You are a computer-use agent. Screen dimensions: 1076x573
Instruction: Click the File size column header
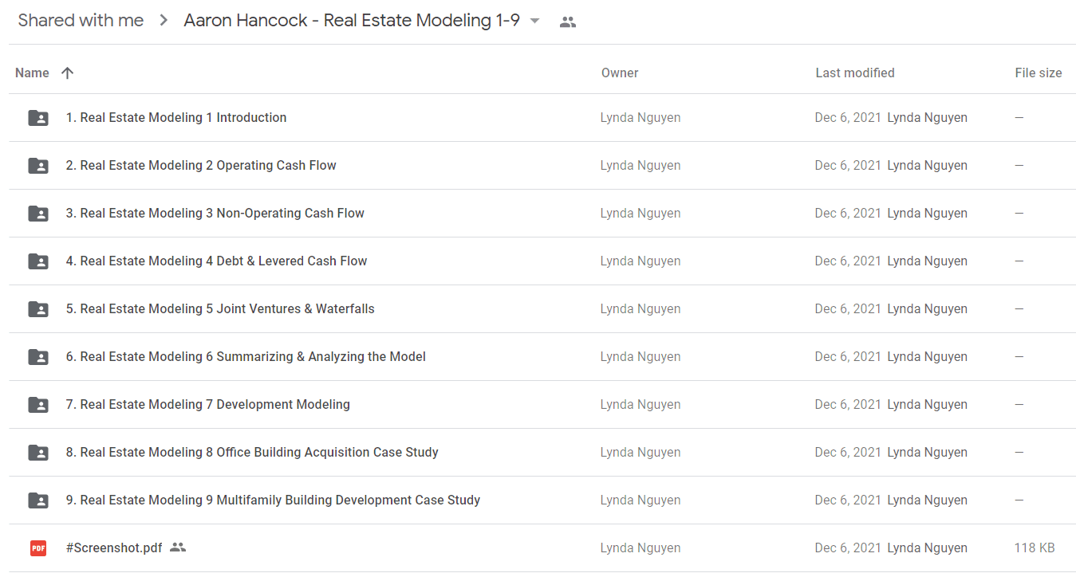point(1039,73)
